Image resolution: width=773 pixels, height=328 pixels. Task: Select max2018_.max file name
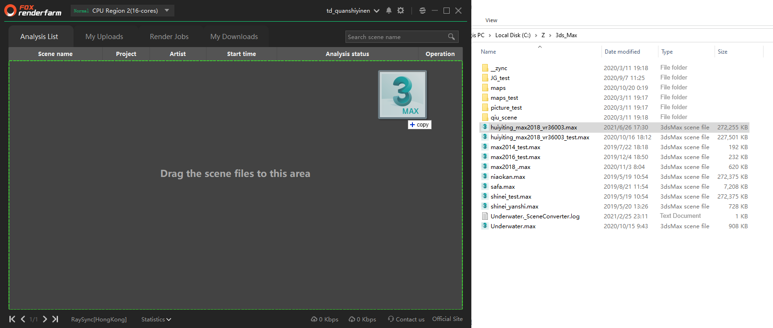pos(510,167)
